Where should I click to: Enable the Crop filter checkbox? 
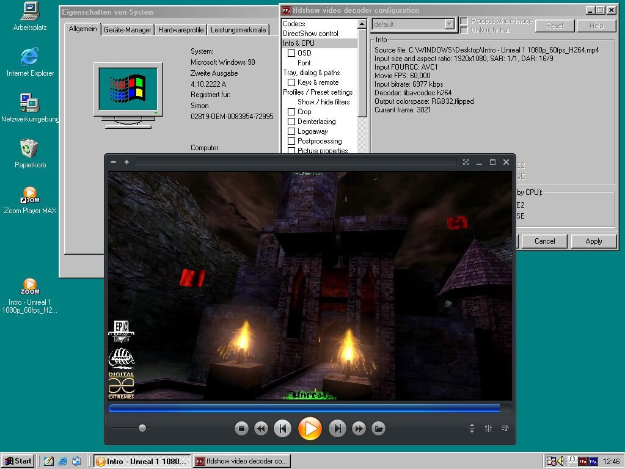[291, 112]
